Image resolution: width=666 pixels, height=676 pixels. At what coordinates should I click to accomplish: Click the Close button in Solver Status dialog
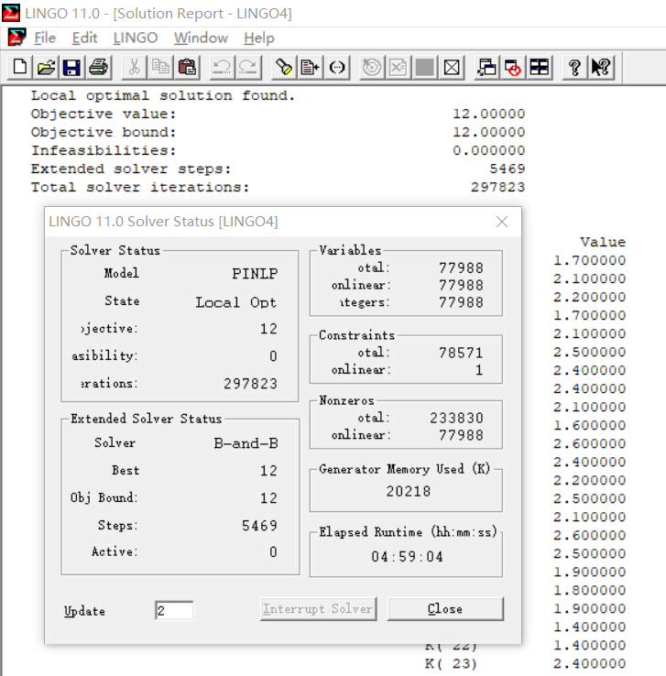click(445, 609)
